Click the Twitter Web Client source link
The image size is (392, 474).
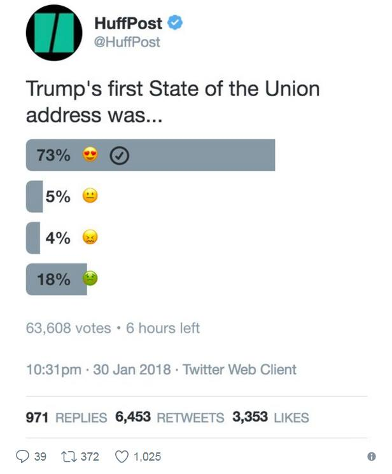coord(239,370)
